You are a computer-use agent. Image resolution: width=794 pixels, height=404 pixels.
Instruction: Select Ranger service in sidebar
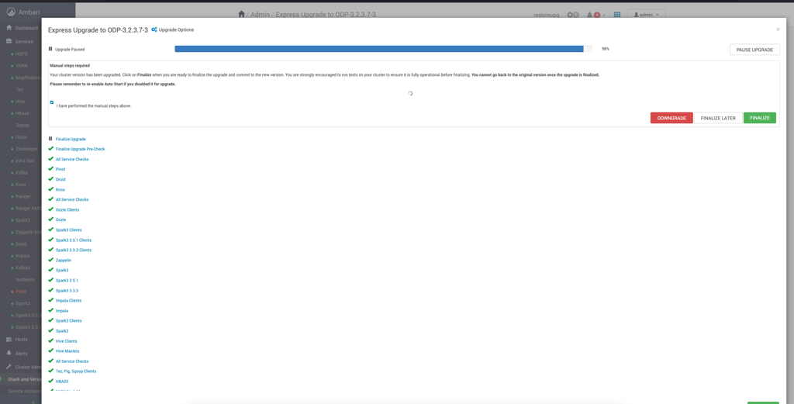coord(22,196)
